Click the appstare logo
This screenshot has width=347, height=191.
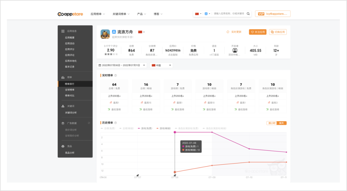coord(70,14)
